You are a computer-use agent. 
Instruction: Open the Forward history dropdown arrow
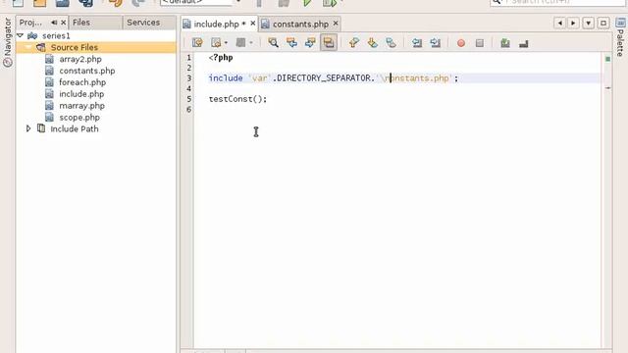(251, 43)
